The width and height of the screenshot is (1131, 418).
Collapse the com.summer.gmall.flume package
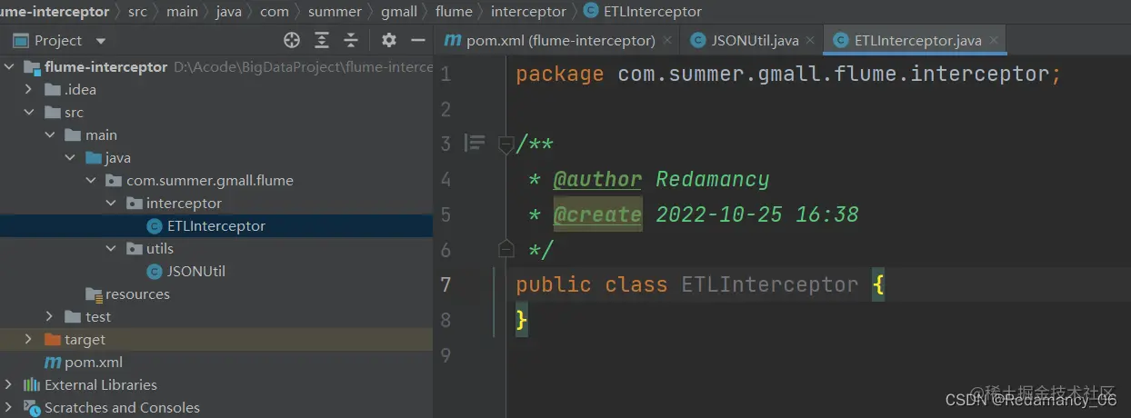coord(90,180)
